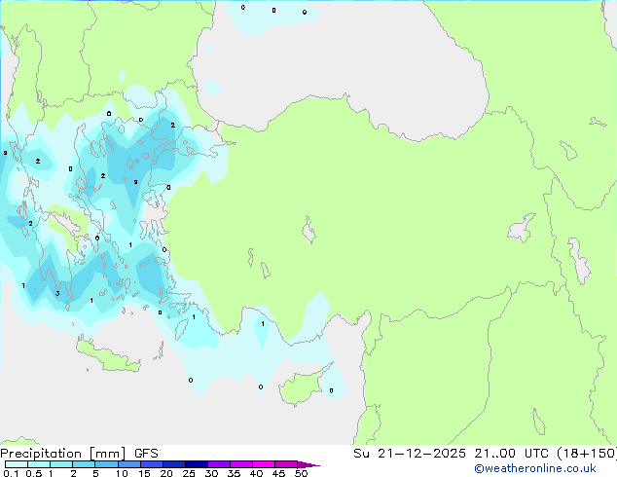The width and height of the screenshot is (617, 477).
Task: Click the 25–30 mm legend color swatch
Action: [x=197, y=464]
